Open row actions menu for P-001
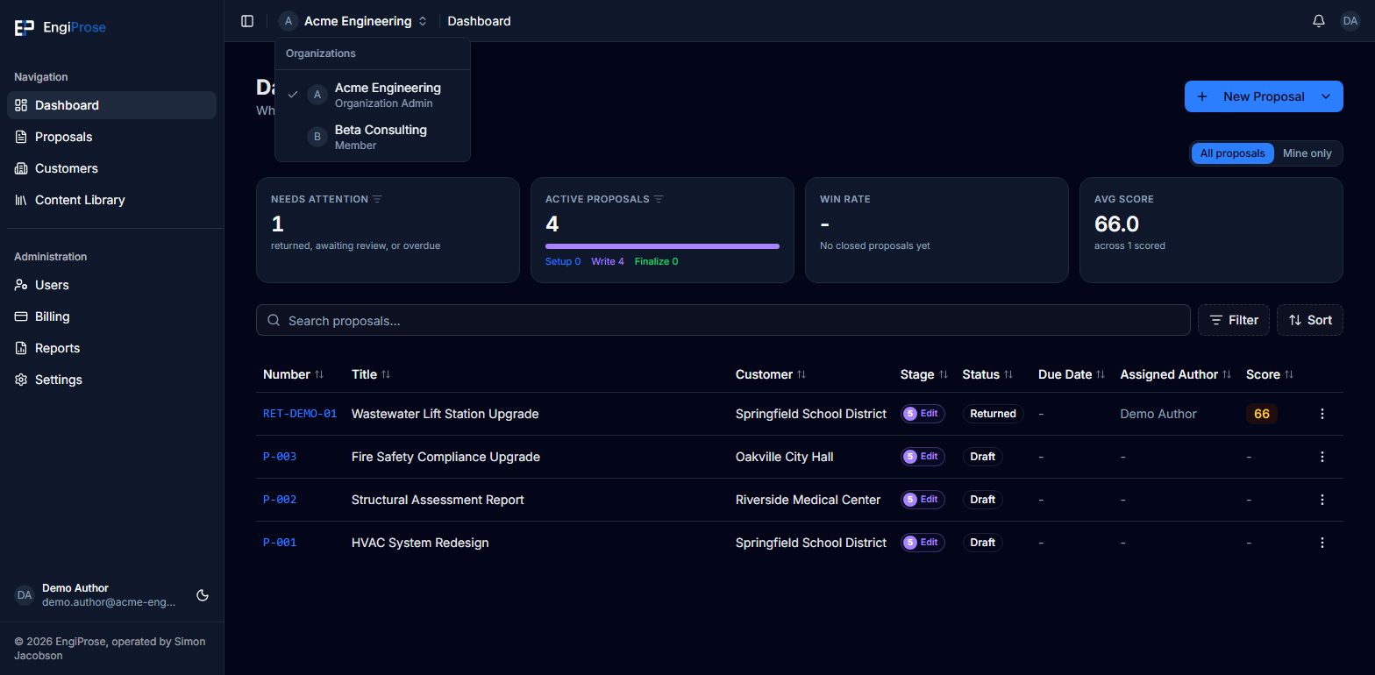 [1322, 543]
